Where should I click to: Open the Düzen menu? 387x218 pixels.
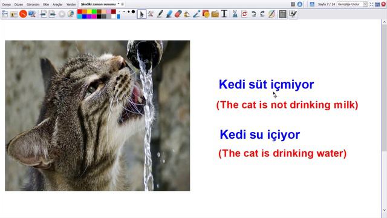[x=19, y=4]
